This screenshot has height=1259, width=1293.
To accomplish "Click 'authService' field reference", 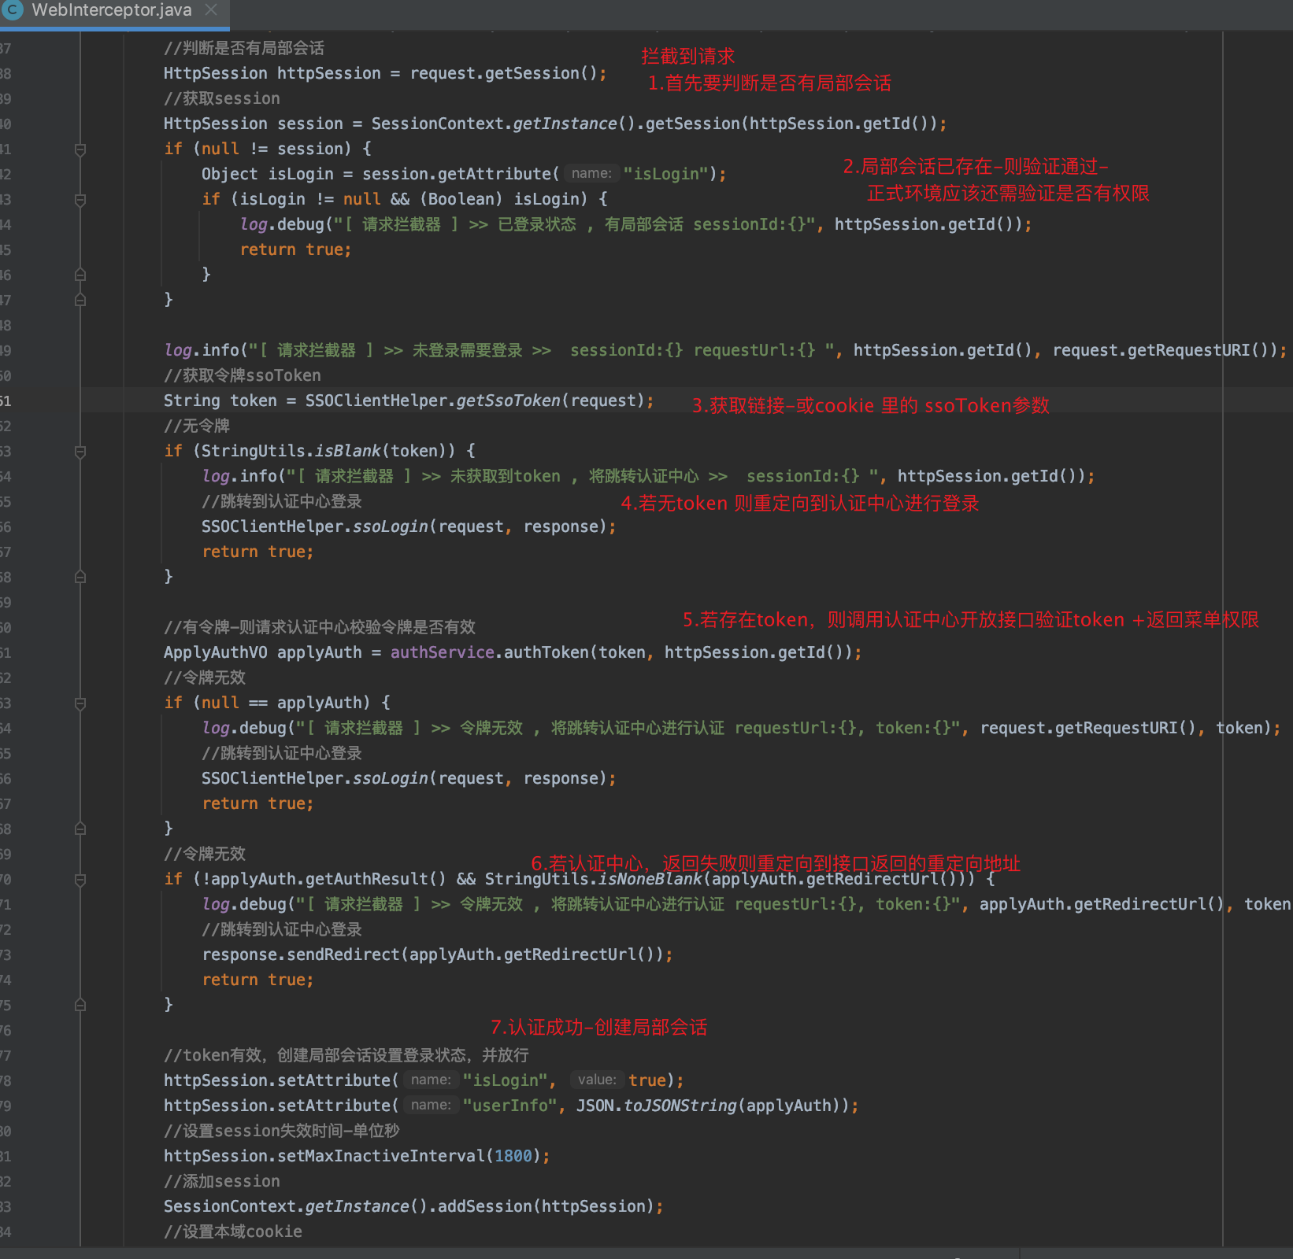I will [x=442, y=652].
